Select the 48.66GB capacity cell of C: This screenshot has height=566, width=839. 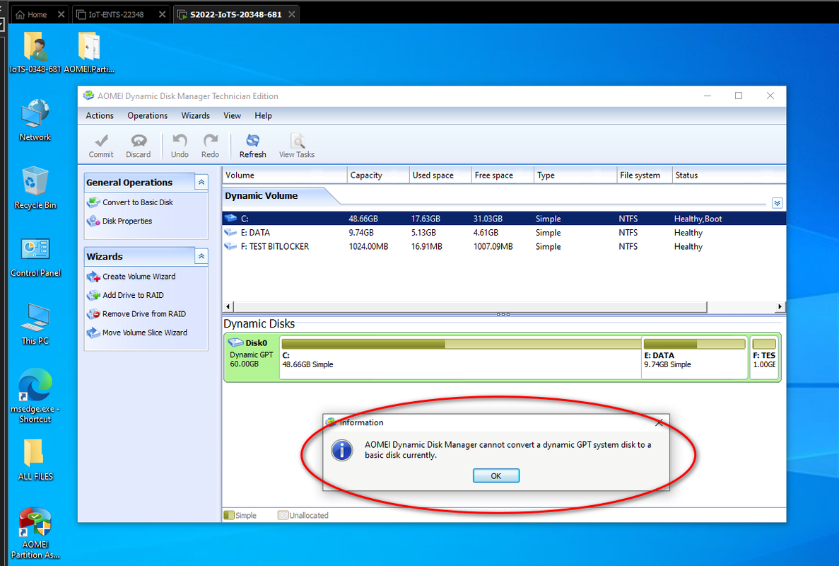pos(363,219)
